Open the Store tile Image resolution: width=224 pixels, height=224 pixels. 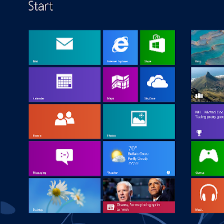tap(157, 48)
